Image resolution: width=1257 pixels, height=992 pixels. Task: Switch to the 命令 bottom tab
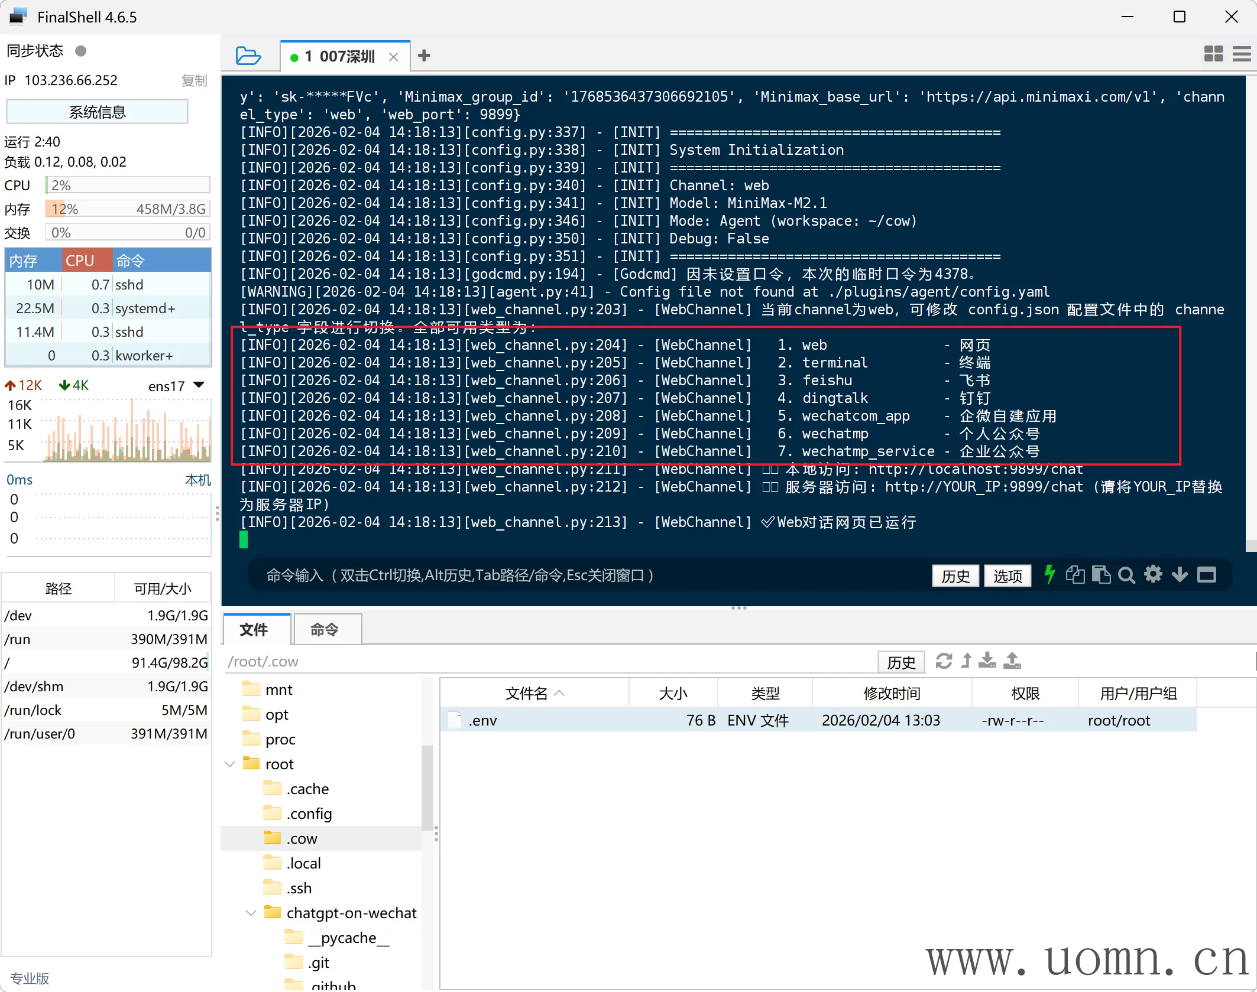325,630
